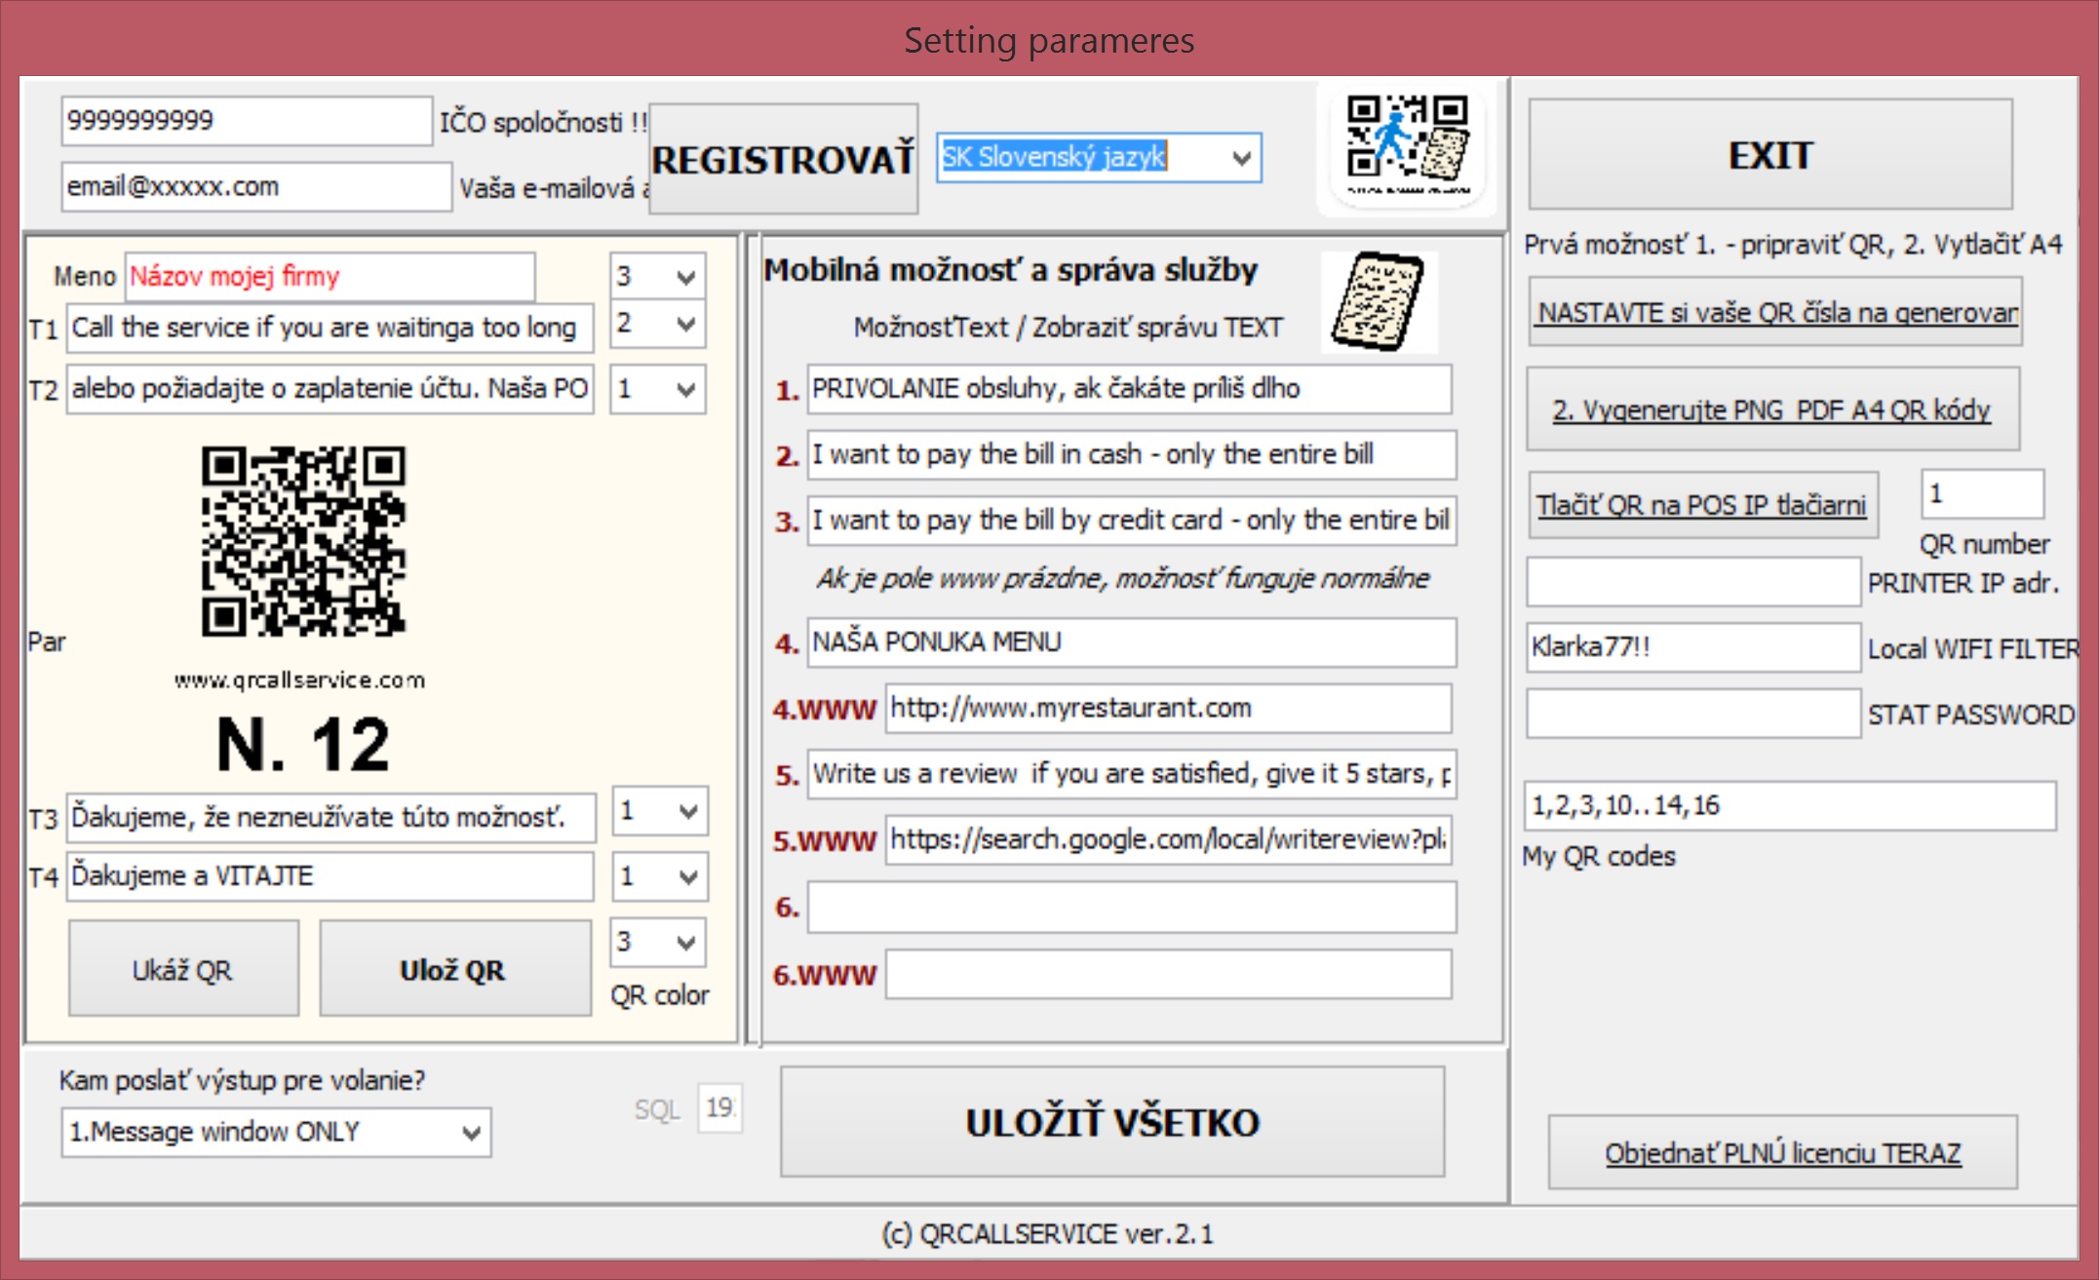Click the email address input field
The height and width of the screenshot is (1280, 2099).
[x=256, y=186]
